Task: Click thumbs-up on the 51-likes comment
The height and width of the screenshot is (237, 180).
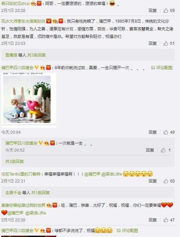Action: coord(166,44)
